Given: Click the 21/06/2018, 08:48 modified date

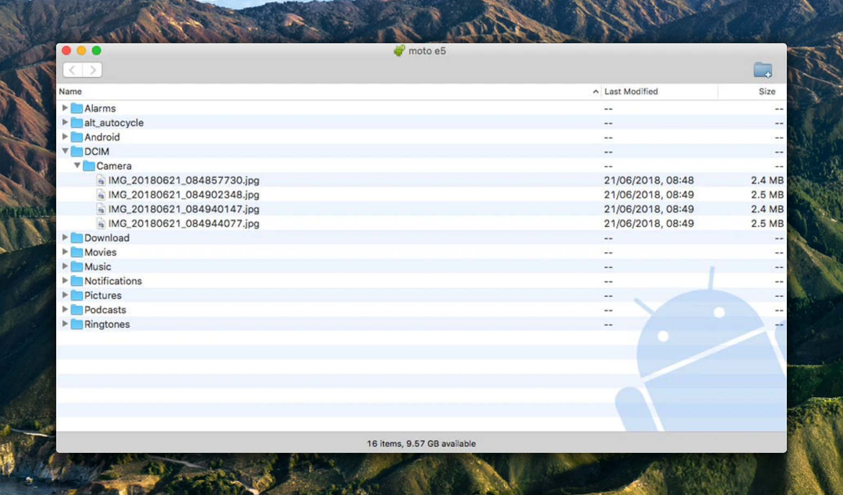Looking at the screenshot, I should [649, 180].
